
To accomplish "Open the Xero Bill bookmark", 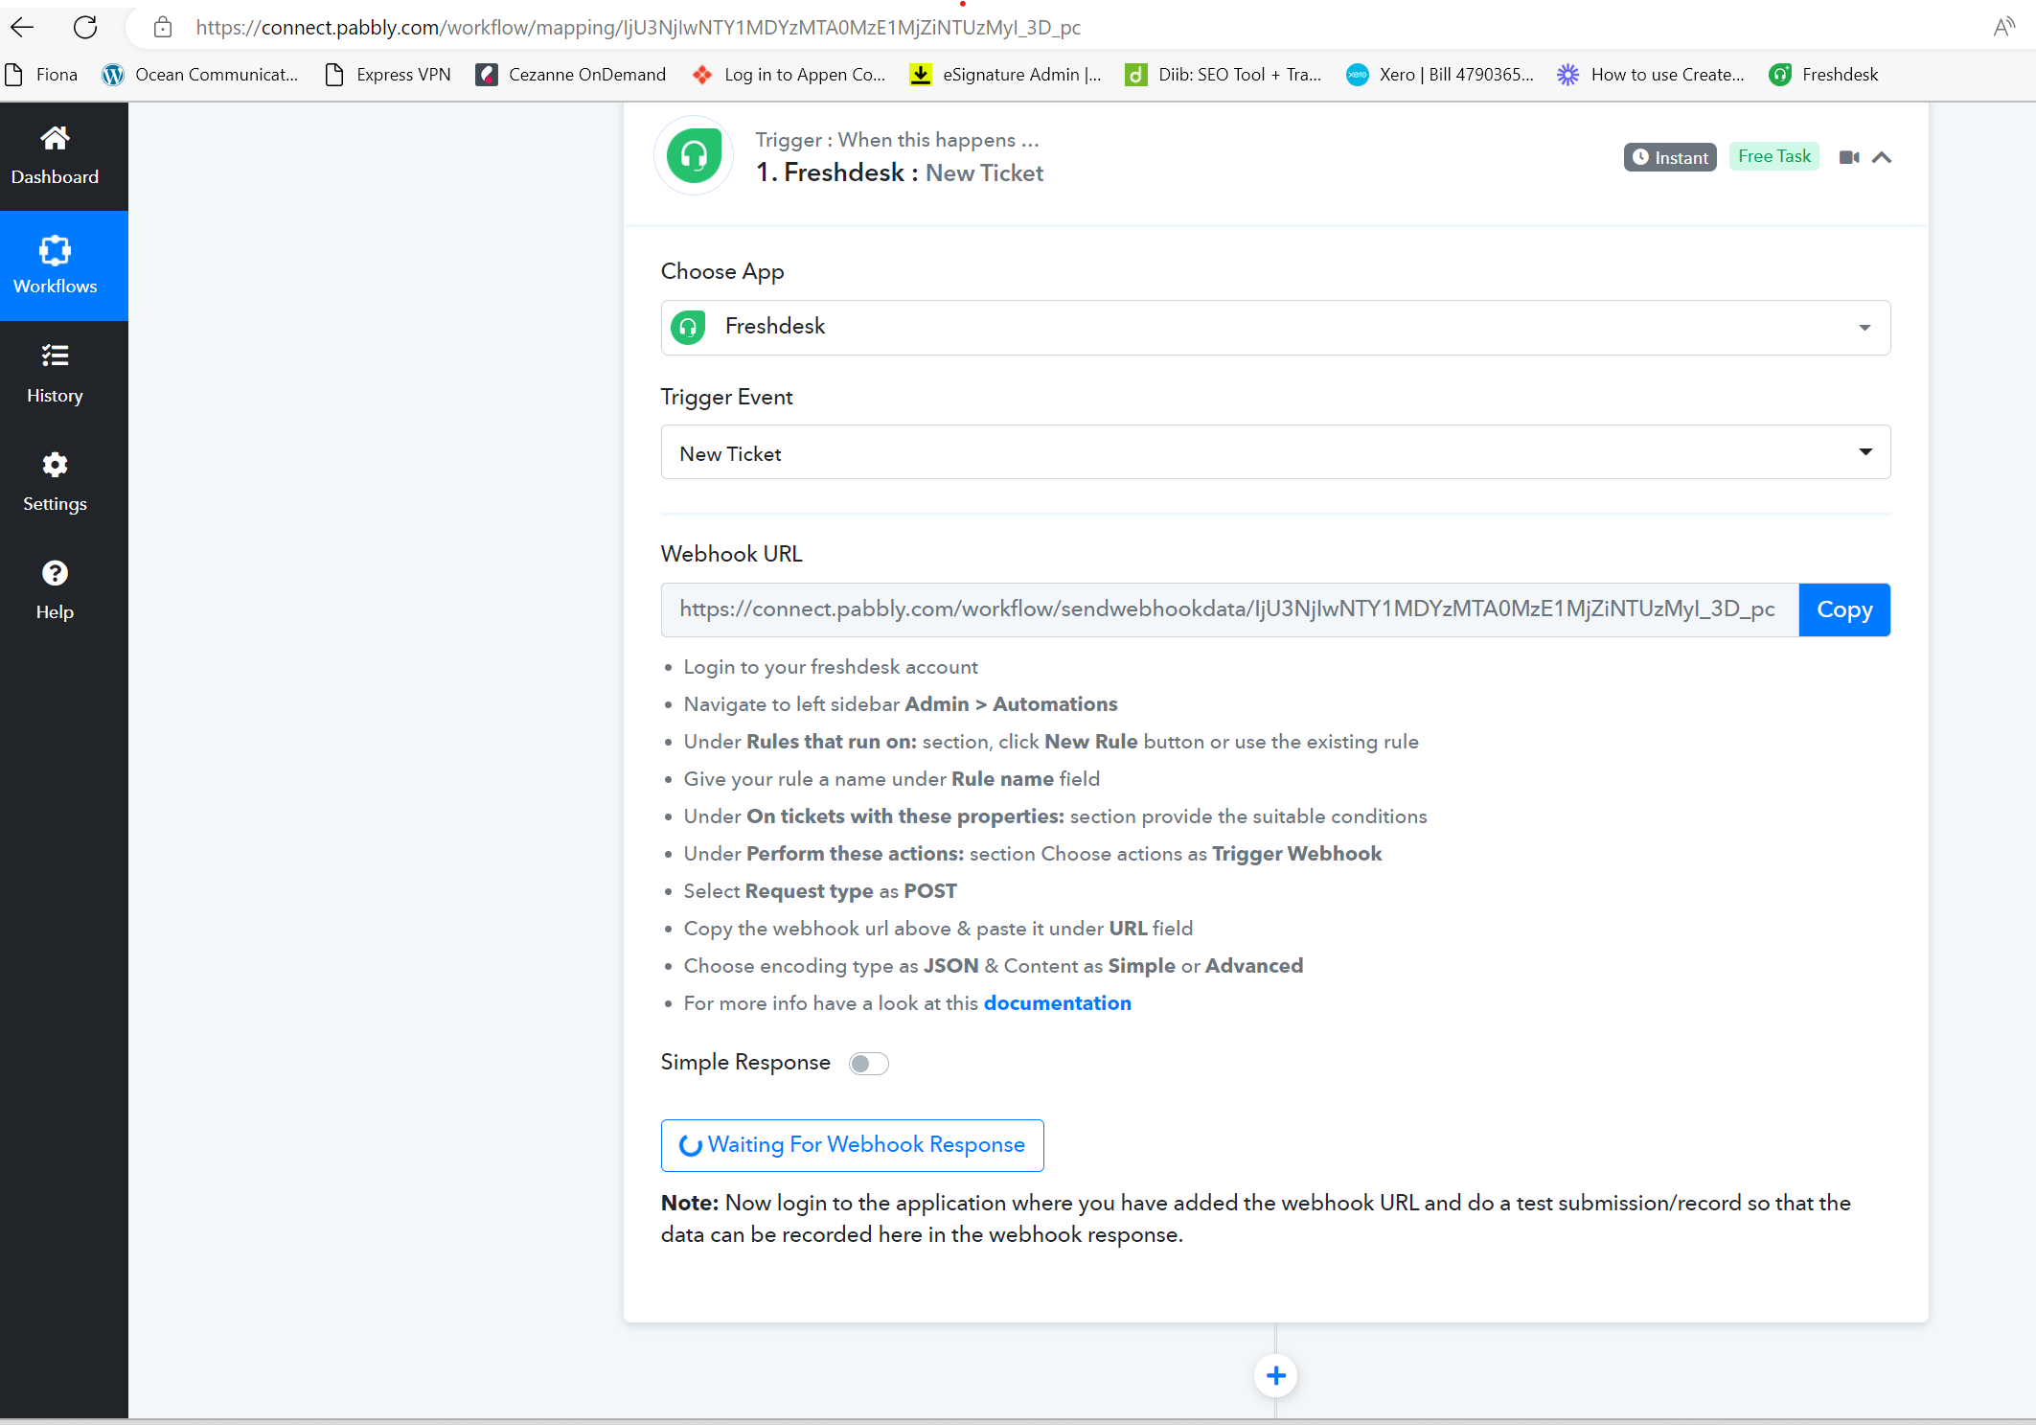I will pos(1440,75).
